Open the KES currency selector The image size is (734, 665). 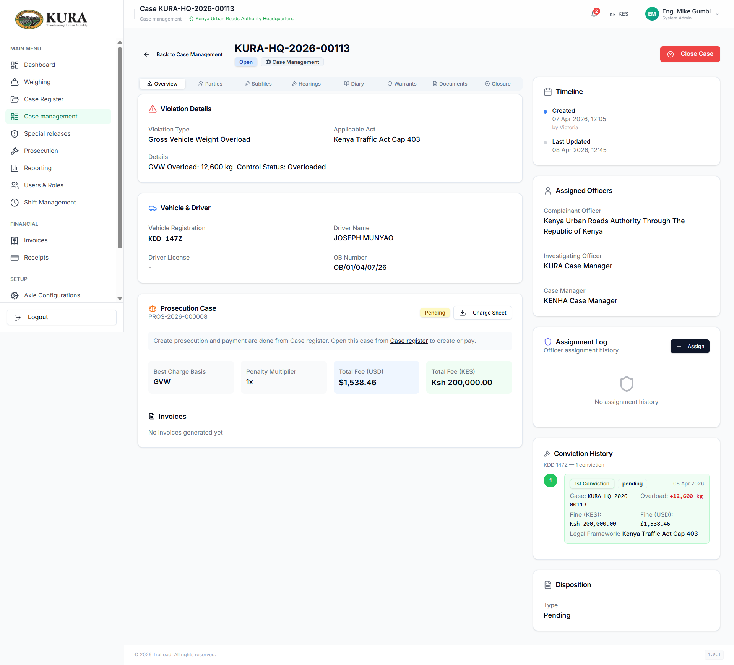619,14
